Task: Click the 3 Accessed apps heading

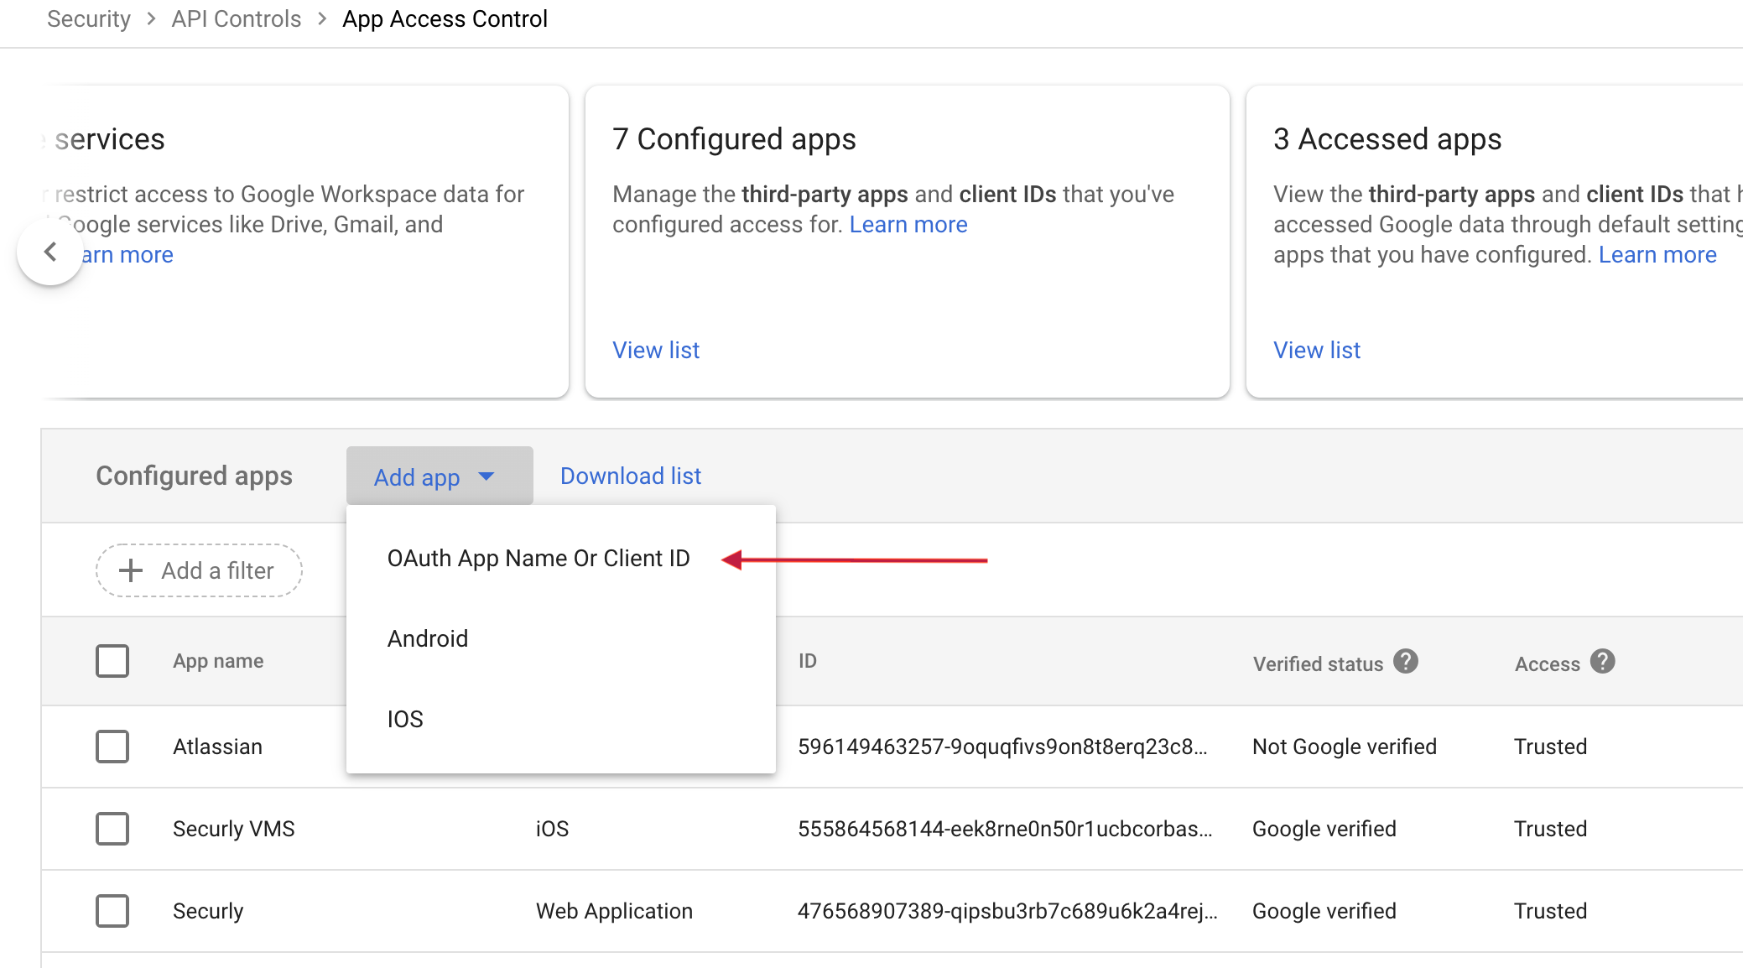Action: tap(1387, 139)
